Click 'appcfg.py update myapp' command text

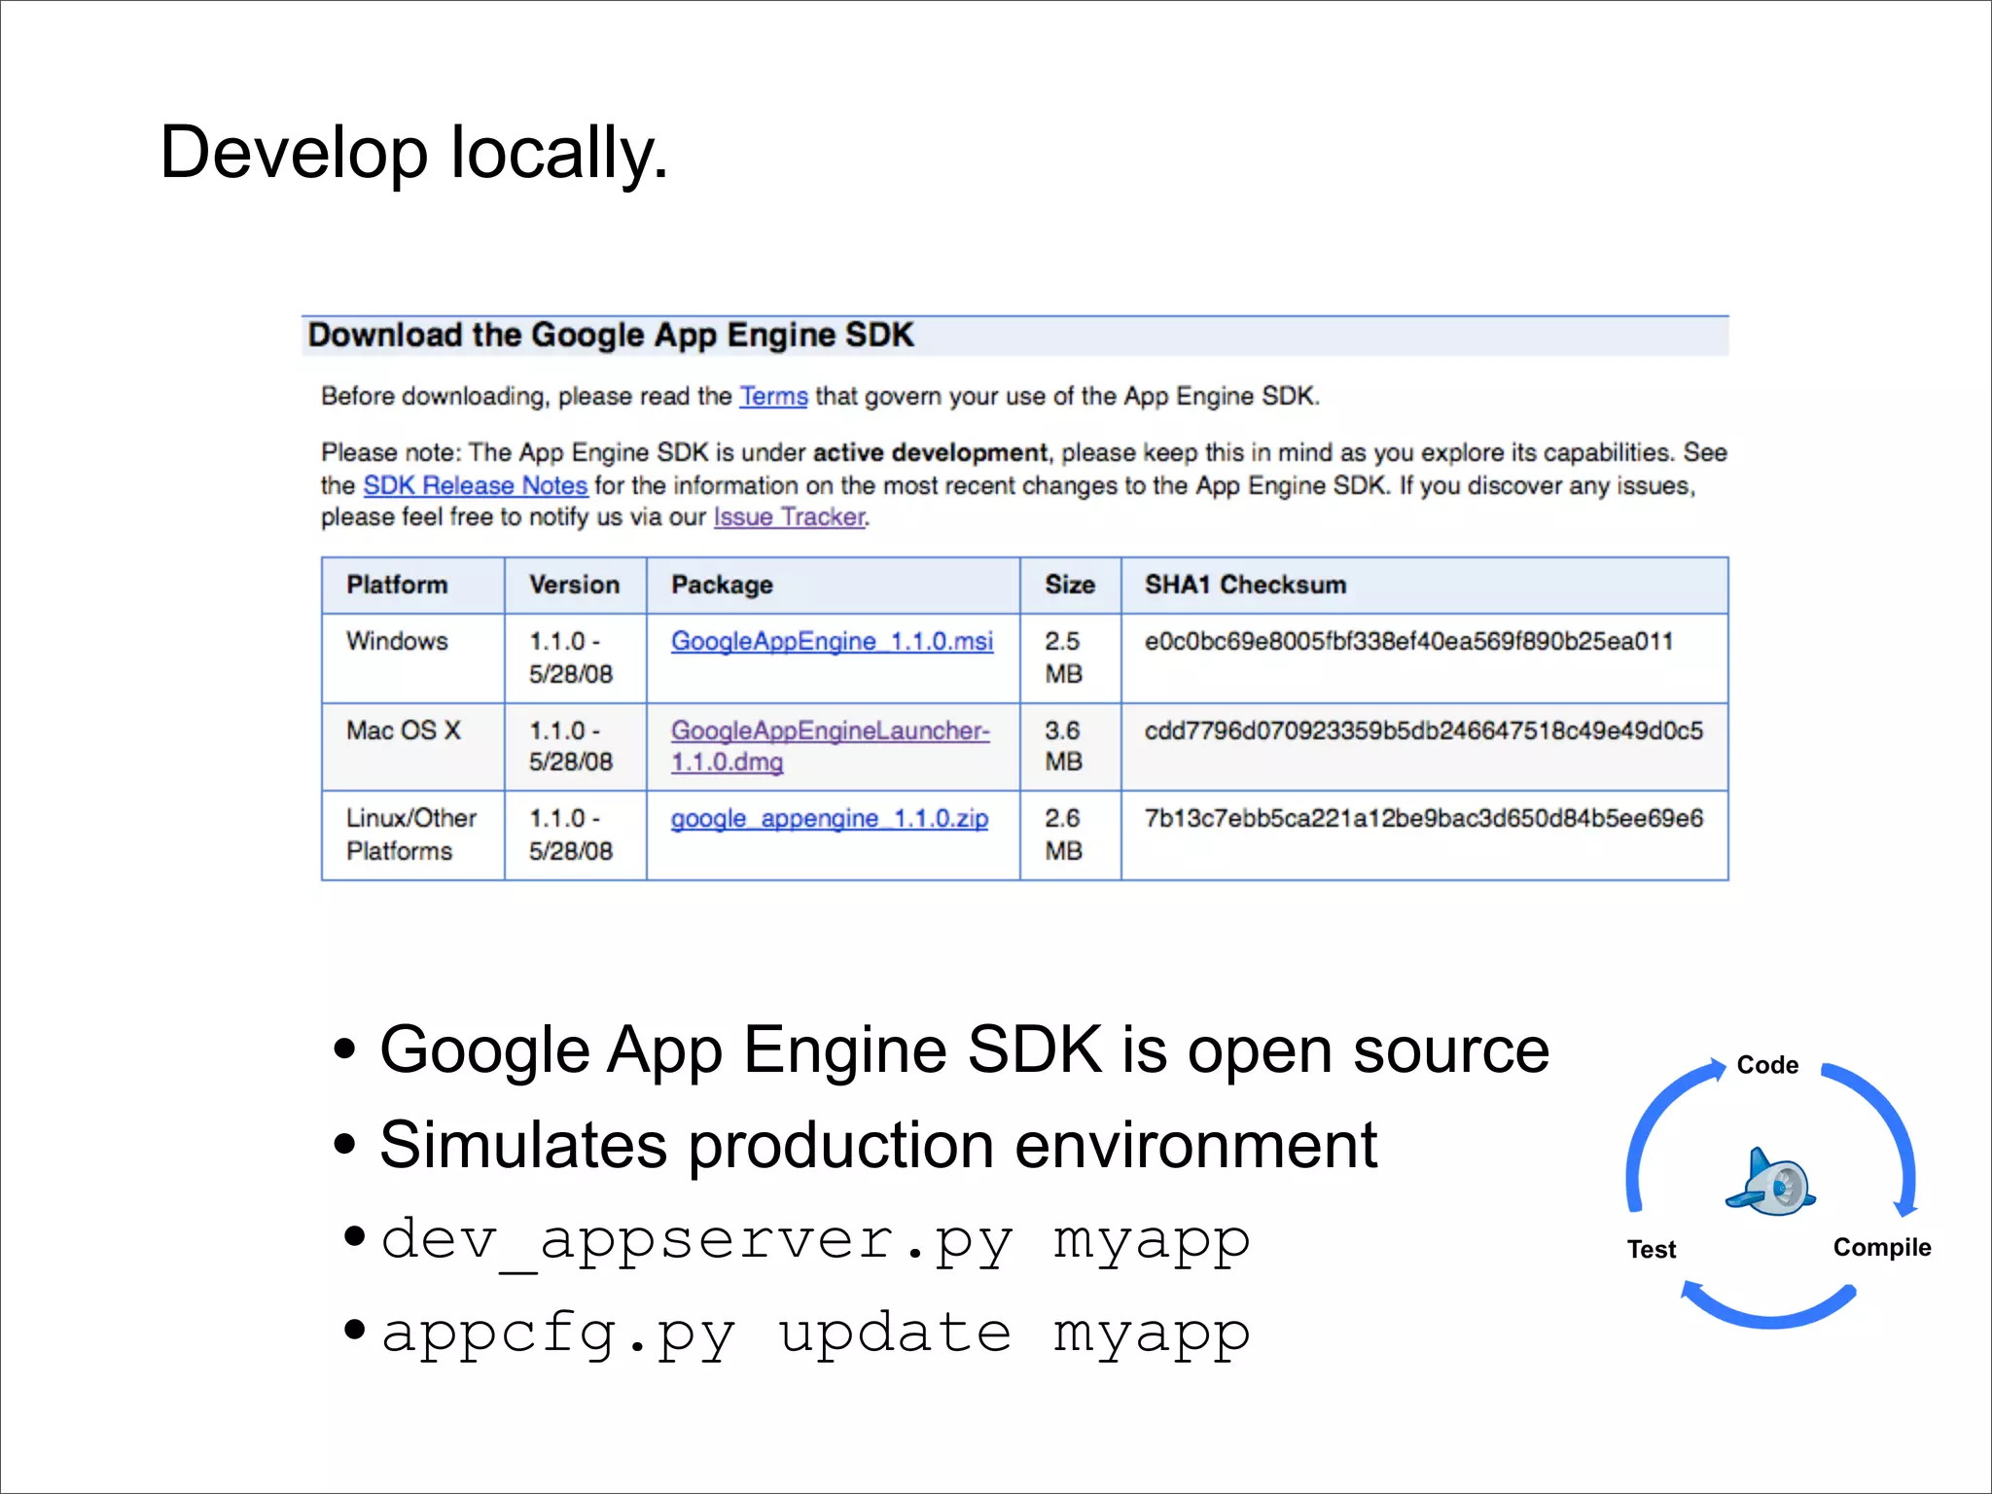815,1335
